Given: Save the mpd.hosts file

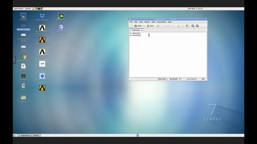Looking at the screenshot, I should click(x=150, y=26).
